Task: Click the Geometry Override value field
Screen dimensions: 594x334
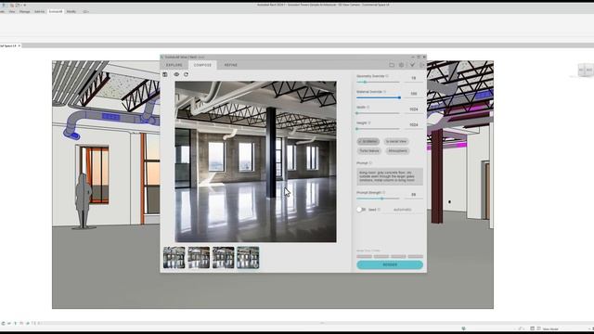Action: pyautogui.click(x=414, y=78)
